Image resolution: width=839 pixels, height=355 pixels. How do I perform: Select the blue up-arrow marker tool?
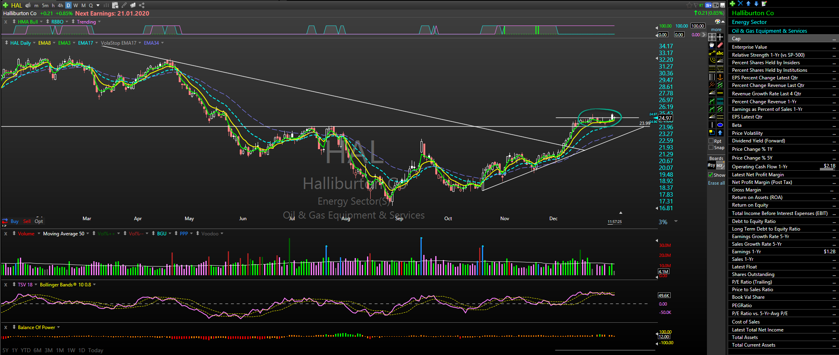click(720, 132)
